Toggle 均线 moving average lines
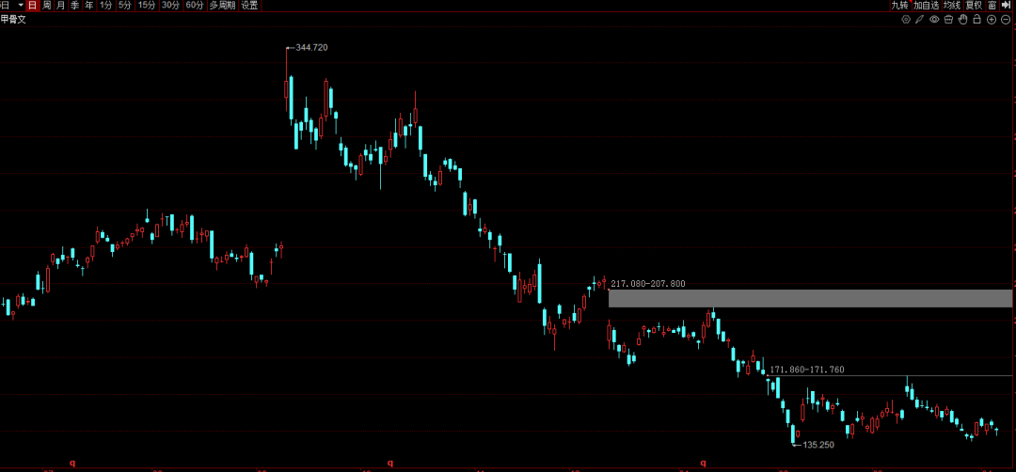1016x472 pixels. point(951,6)
